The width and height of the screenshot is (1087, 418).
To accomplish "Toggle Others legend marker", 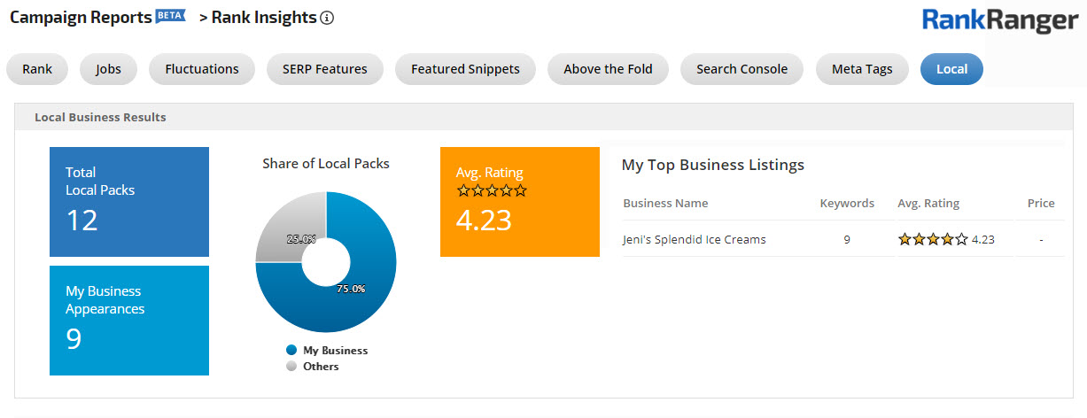I will 291,366.
